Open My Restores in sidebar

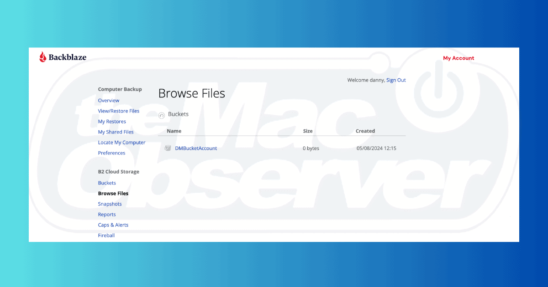112,122
